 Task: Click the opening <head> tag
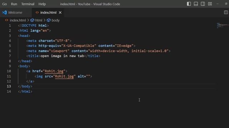tap(24, 36)
